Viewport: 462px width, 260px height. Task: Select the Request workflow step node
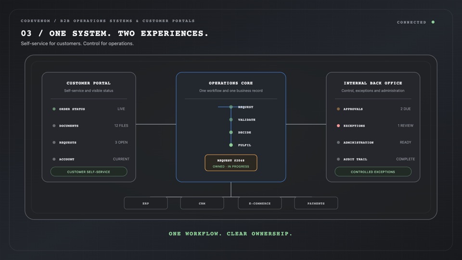click(x=231, y=107)
